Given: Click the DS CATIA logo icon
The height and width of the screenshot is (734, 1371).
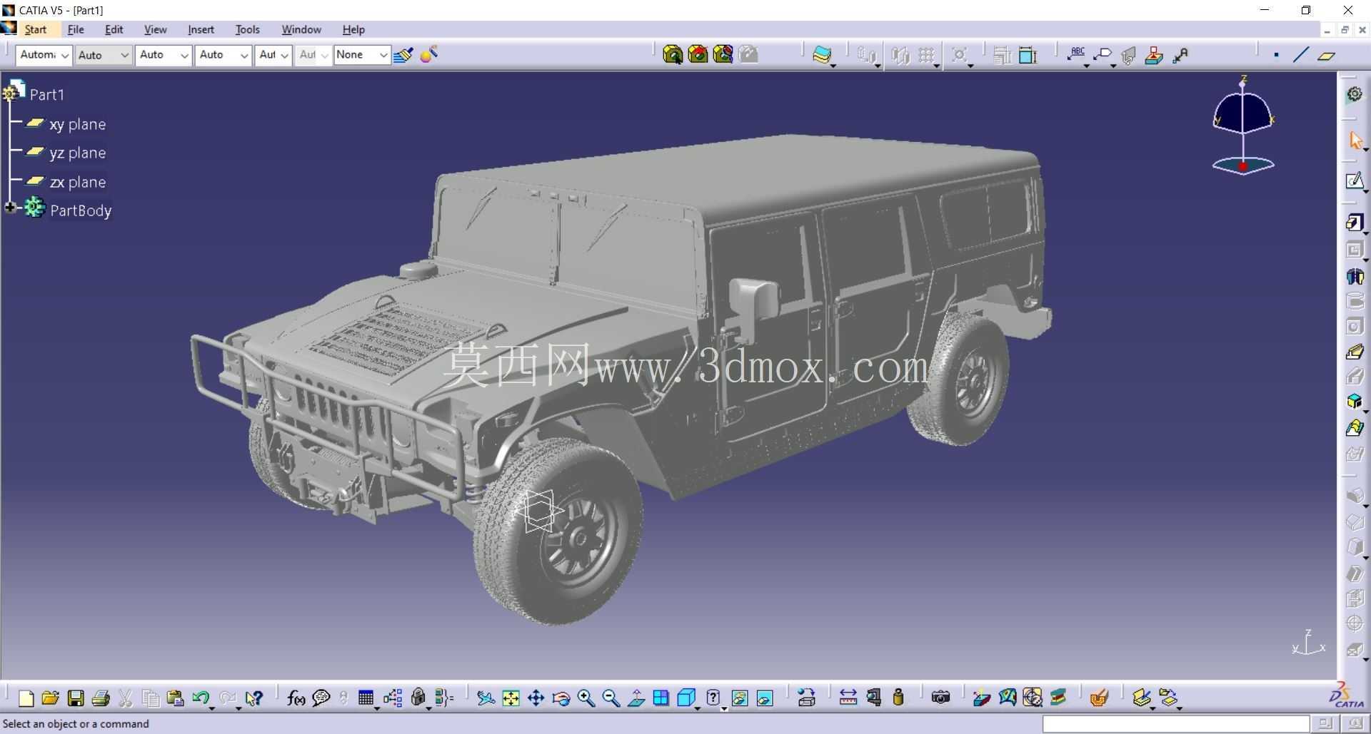Looking at the screenshot, I should click(1347, 695).
